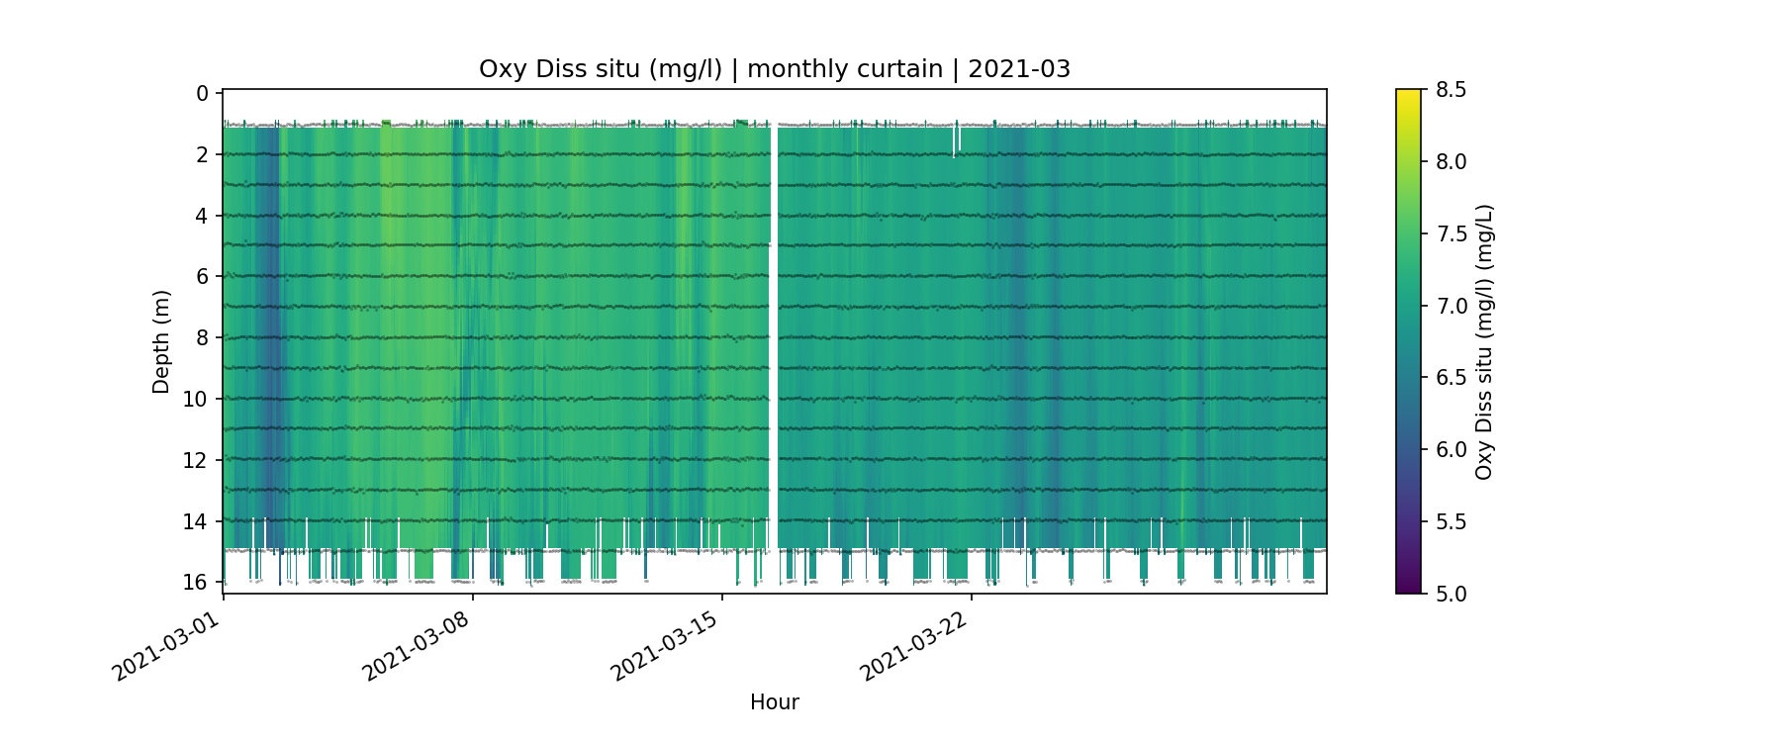Pick the dark purple bottom of colorbar
This screenshot has height=742, width=1781.
coord(1408,588)
